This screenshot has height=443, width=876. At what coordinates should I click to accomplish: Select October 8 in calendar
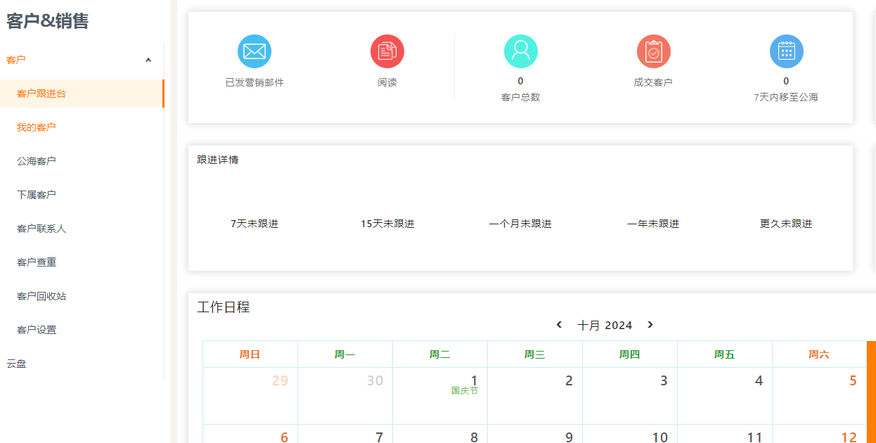(440, 434)
